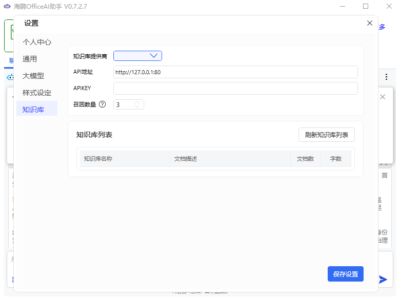
Task: Open the 个人中心 settings section
Action: tap(37, 42)
